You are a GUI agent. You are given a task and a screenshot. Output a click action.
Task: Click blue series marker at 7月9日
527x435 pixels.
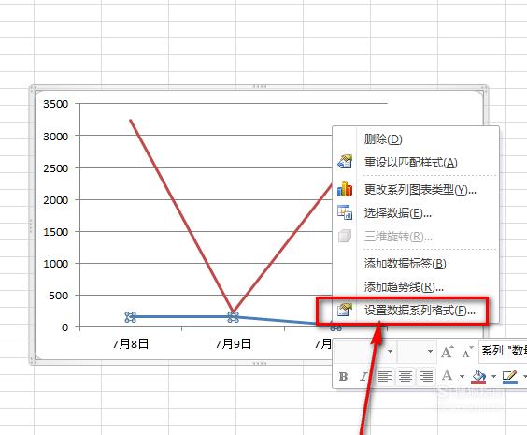233,317
